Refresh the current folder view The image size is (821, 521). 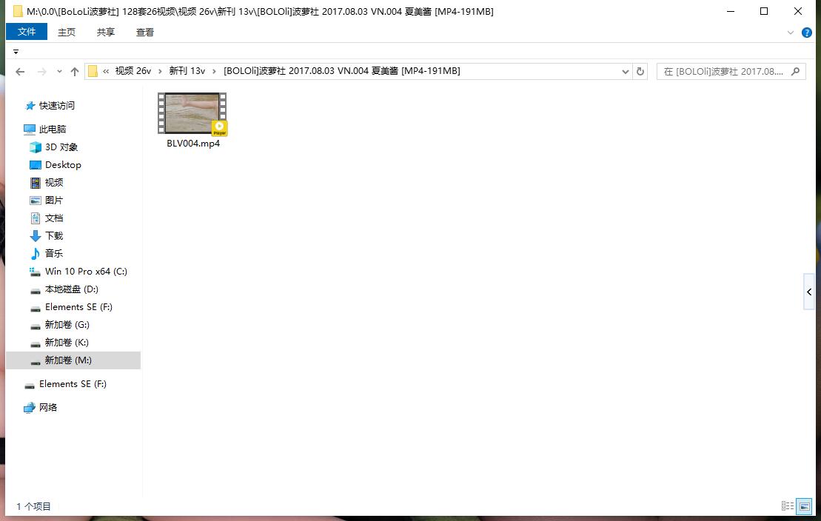pyautogui.click(x=641, y=72)
